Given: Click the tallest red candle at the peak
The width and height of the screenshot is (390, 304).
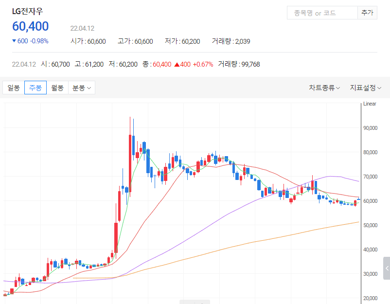Looking at the screenshot, I should point(130,163).
